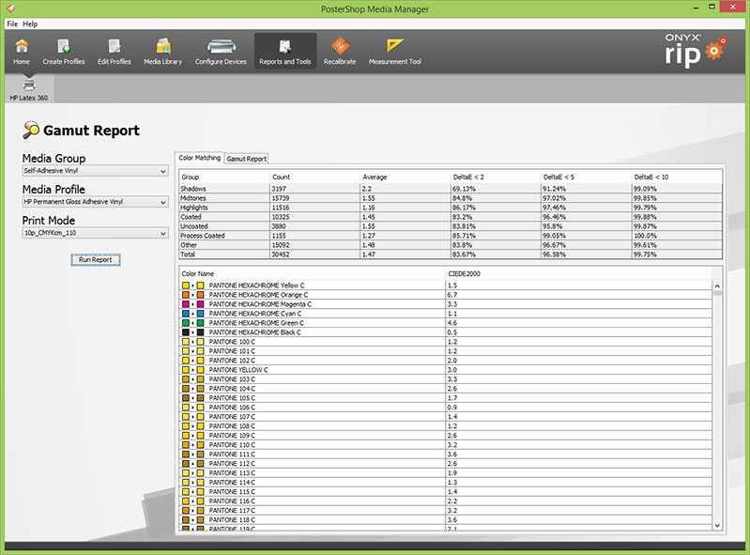The width and height of the screenshot is (750, 555).
Task: Open Create Profiles tool
Action: [64, 52]
